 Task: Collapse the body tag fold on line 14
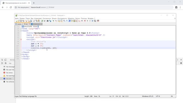click(21, 54)
